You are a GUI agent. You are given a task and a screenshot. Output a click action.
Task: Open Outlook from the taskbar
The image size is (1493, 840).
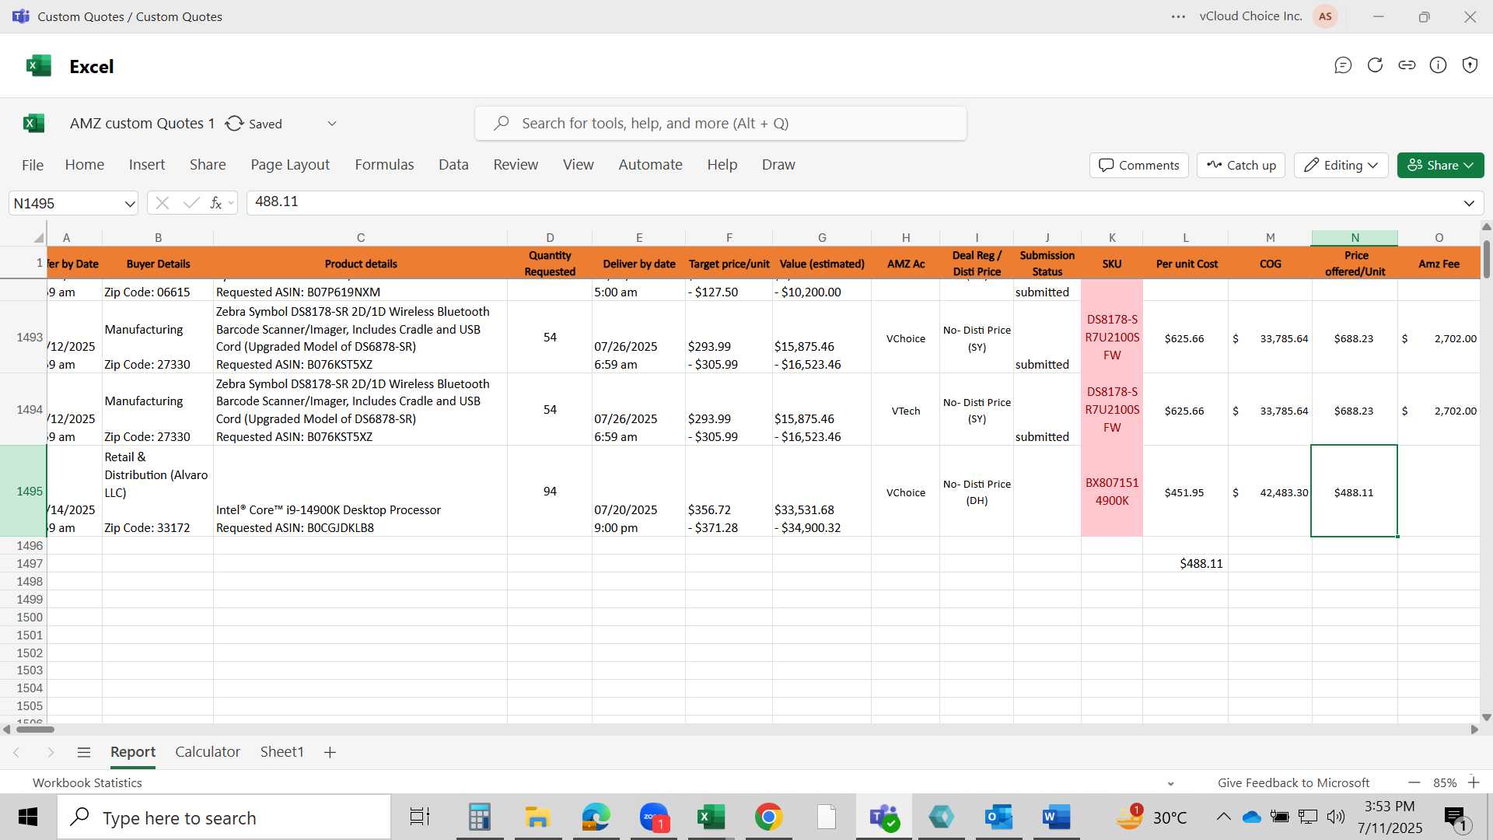coord(998,817)
